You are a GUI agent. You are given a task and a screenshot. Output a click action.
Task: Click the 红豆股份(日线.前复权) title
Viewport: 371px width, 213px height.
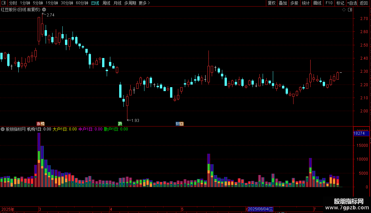point(21,10)
